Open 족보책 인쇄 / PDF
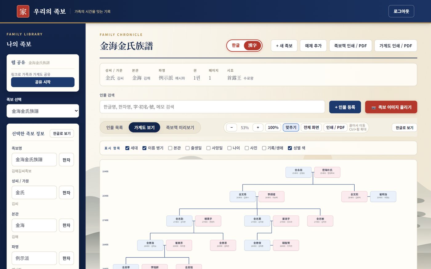 351,46
